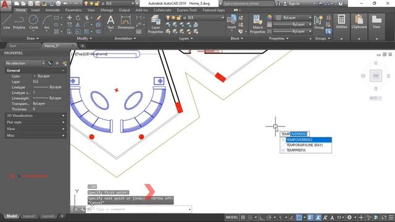Screen dimensions: 395x222
Task: Click the object color wheel icon
Action: point(269,18)
